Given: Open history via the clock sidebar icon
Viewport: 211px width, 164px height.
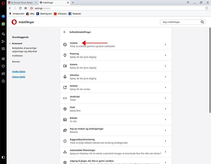Looking at the screenshot, I should click(3, 81).
